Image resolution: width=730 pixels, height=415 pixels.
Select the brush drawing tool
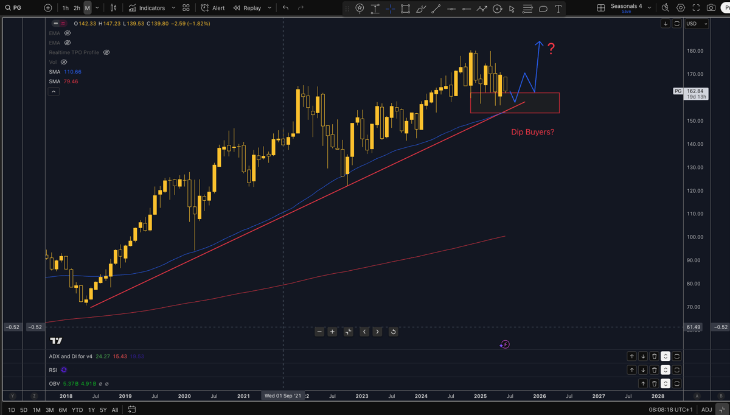click(420, 9)
